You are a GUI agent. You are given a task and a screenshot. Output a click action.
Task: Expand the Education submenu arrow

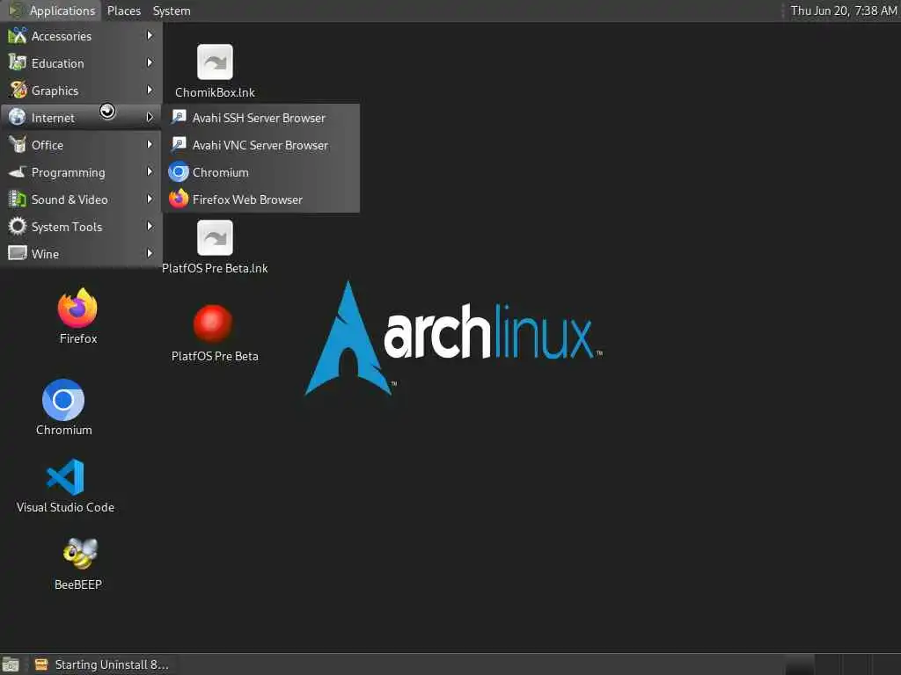150,62
